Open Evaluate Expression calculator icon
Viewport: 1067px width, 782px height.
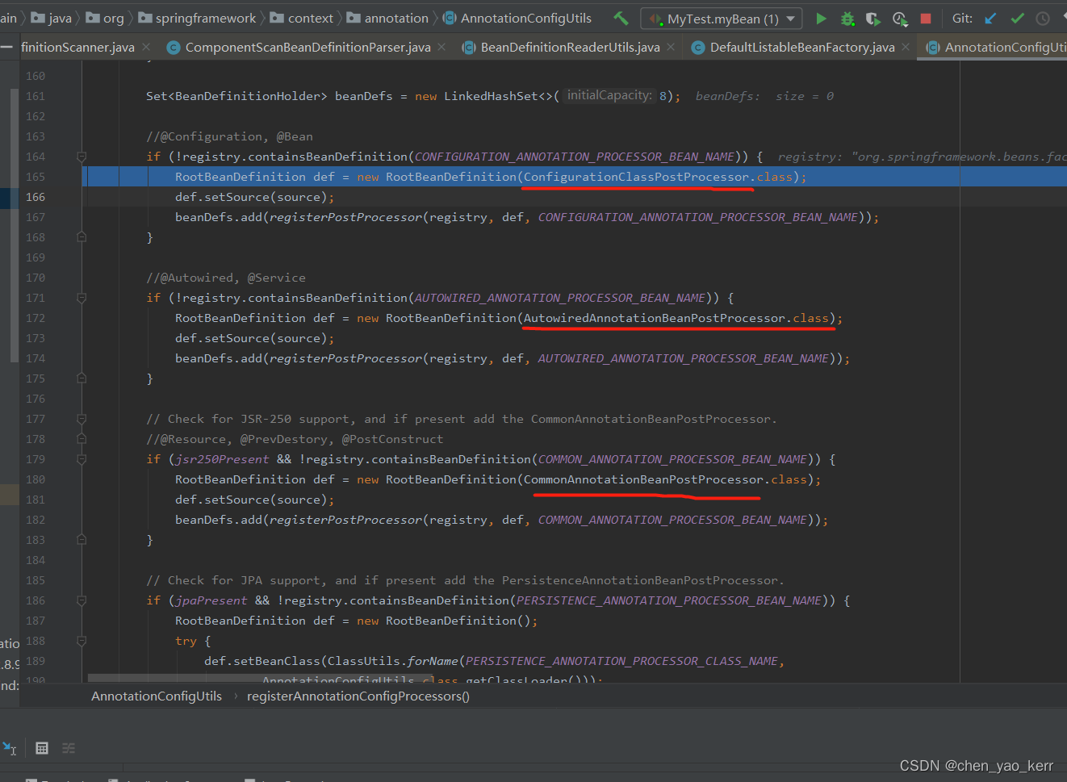click(42, 748)
